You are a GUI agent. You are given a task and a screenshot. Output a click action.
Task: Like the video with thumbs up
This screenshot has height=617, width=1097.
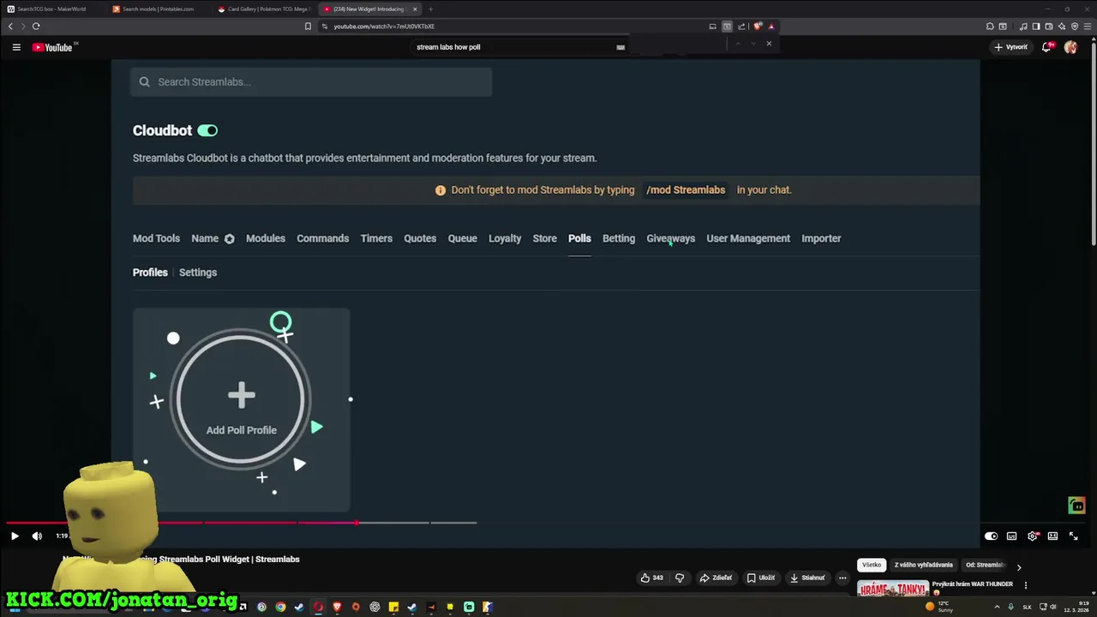(x=652, y=578)
